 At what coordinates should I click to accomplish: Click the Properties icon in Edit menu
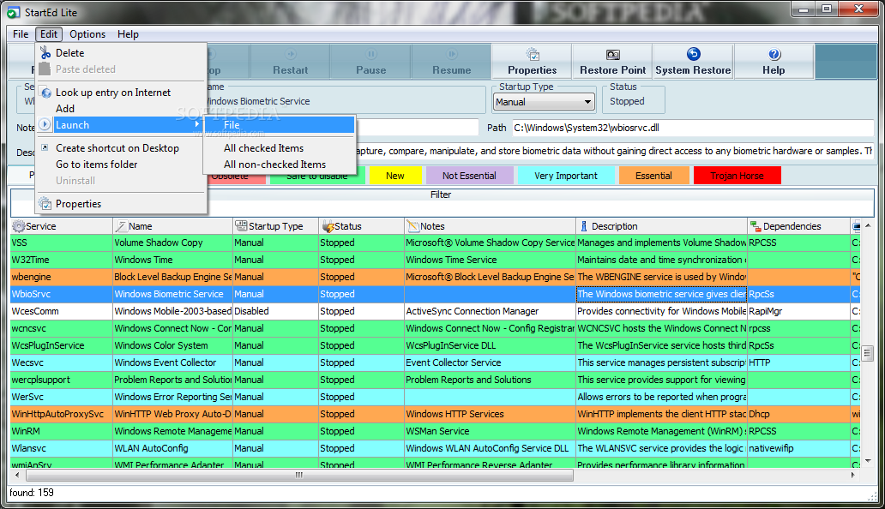[x=45, y=203]
